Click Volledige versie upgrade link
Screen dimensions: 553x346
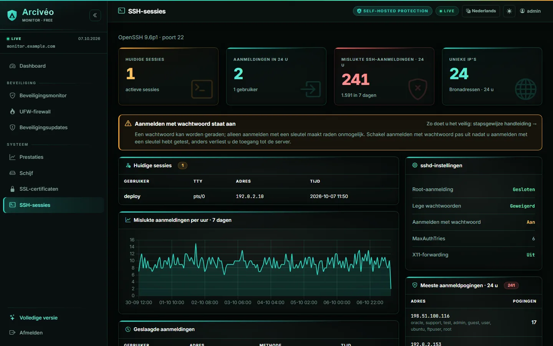[x=54, y=318]
